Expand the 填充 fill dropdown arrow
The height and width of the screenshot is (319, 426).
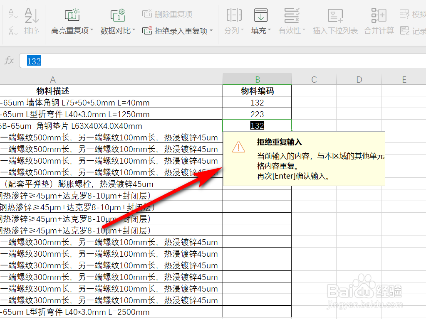[x=269, y=30]
